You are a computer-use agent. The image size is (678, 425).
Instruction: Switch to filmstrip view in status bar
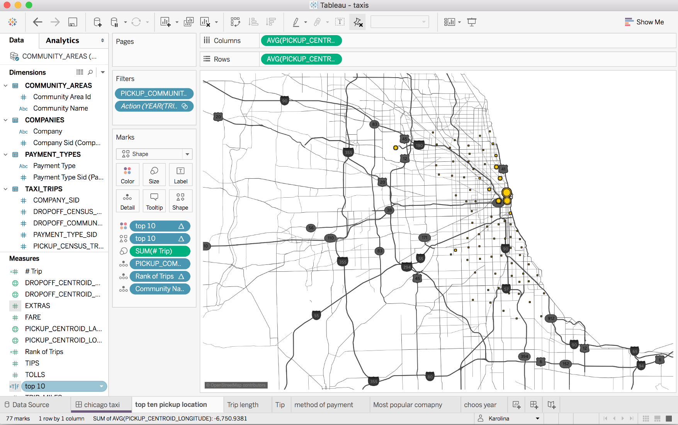click(x=657, y=418)
